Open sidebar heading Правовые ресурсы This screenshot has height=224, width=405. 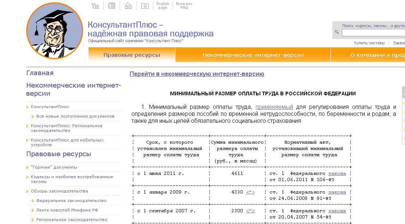(x=59, y=154)
